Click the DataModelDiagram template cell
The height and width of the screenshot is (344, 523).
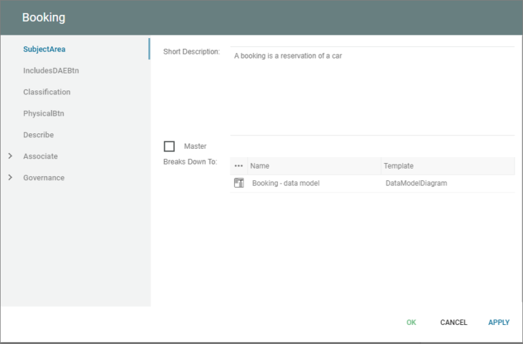416,184
